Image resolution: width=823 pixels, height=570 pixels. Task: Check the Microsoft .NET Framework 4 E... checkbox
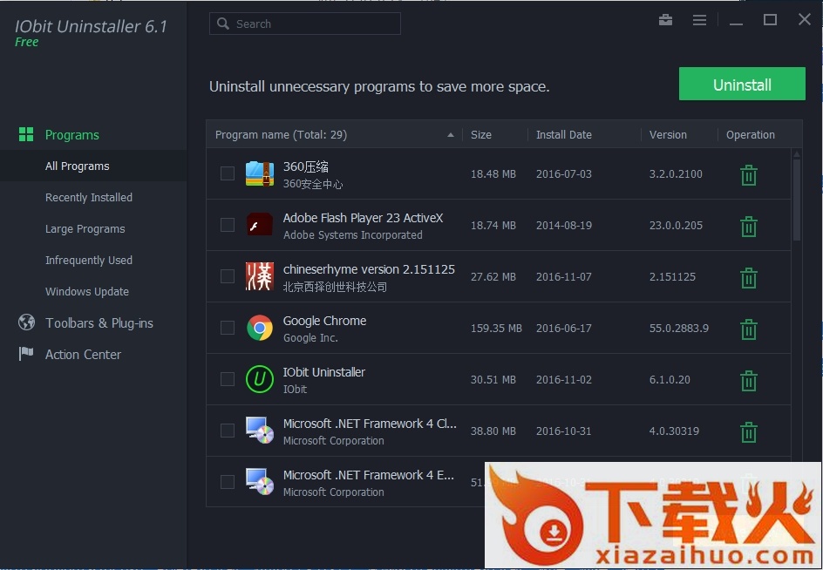[228, 482]
